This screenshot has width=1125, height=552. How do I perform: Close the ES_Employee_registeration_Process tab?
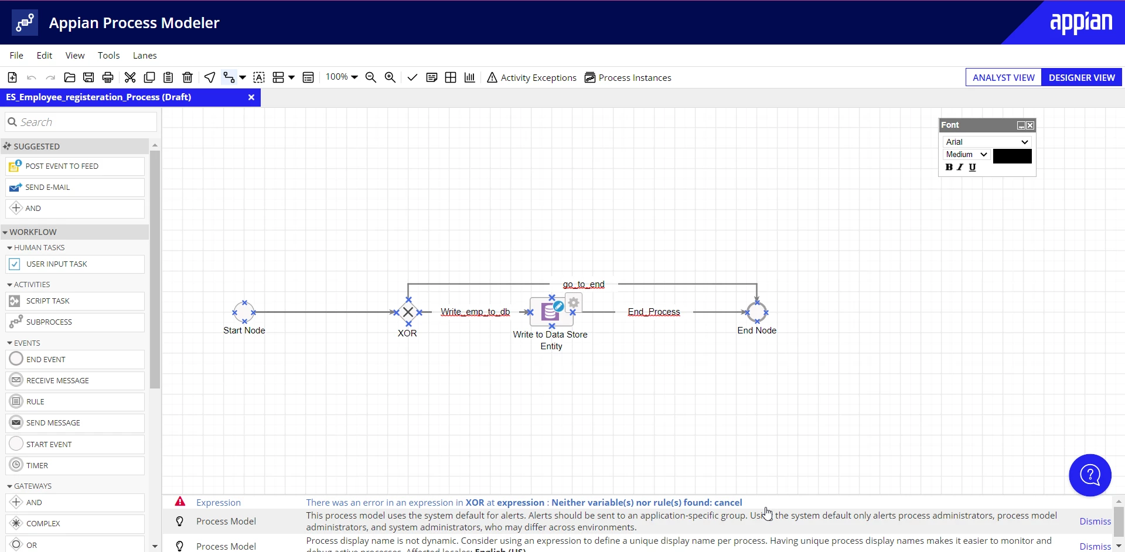pos(251,97)
